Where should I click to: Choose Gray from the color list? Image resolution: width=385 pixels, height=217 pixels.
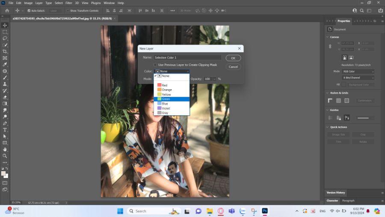(172, 113)
